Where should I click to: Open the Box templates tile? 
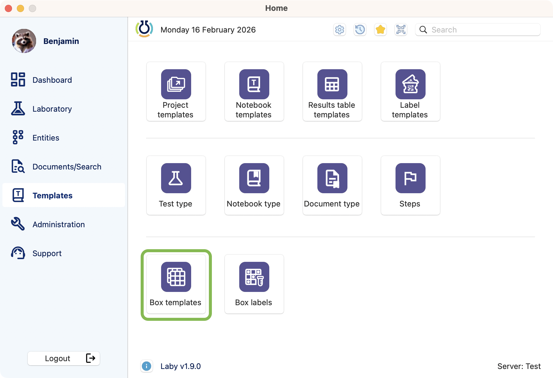pyautogui.click(x=176, y=284)
